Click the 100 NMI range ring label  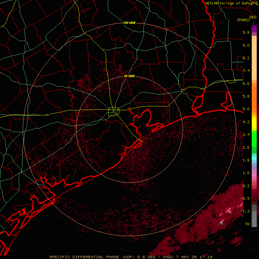[x=129, y=23]
